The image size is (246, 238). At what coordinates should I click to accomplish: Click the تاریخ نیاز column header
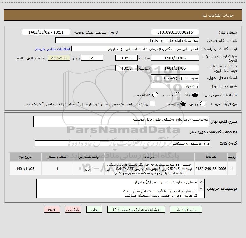(25, 157)
